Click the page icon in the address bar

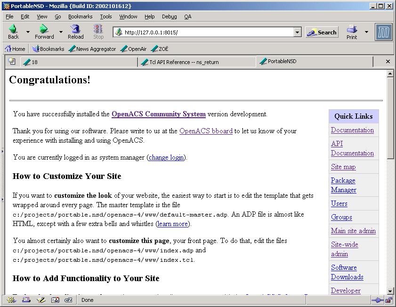(119, 32)
